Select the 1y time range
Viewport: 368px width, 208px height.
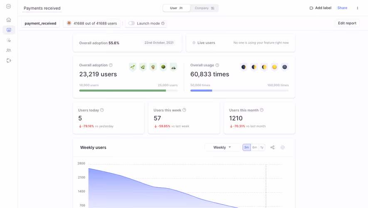pos(262,148)
